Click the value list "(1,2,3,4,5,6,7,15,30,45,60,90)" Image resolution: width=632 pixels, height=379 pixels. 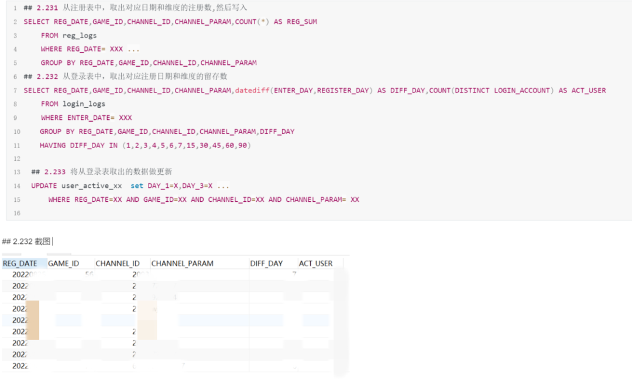click(187, 146)
